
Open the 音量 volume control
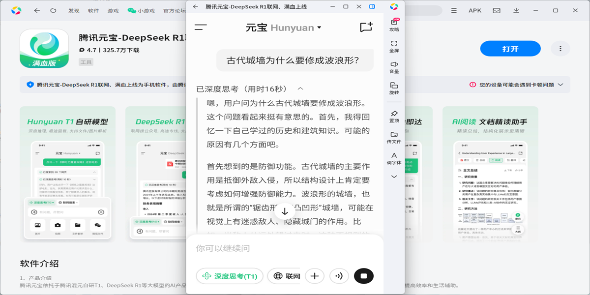[394, 67]
